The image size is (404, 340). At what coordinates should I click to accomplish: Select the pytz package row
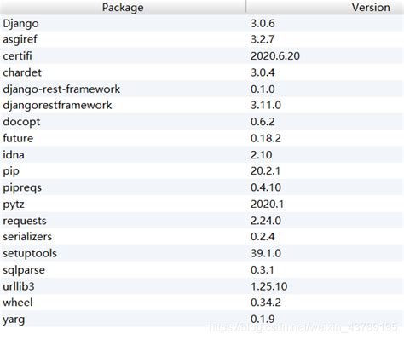click(x=202, y=204)
